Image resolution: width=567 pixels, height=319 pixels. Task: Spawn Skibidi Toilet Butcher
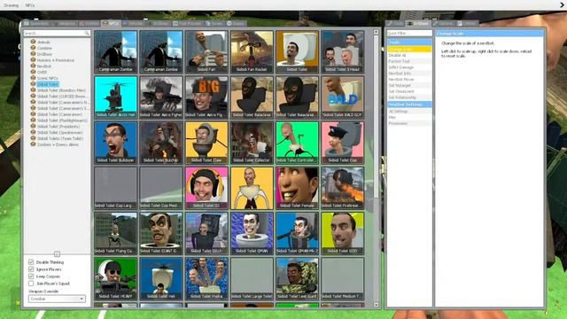pos(161,143)
